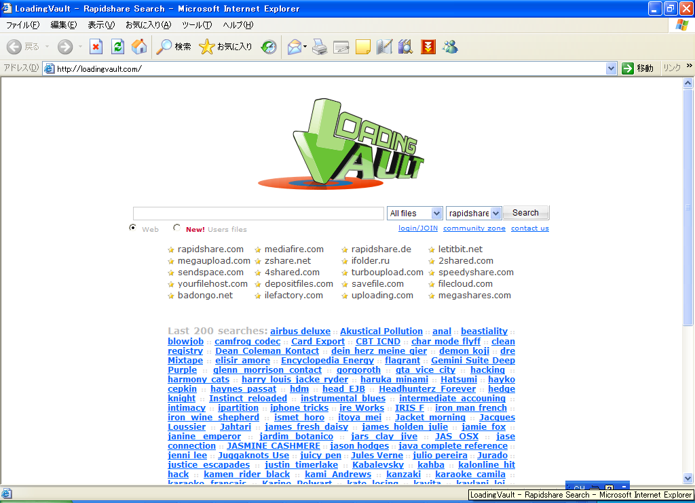Open the History clock icon
The image size is (695, 503).
pyautogui.click(x=269, y=47)
